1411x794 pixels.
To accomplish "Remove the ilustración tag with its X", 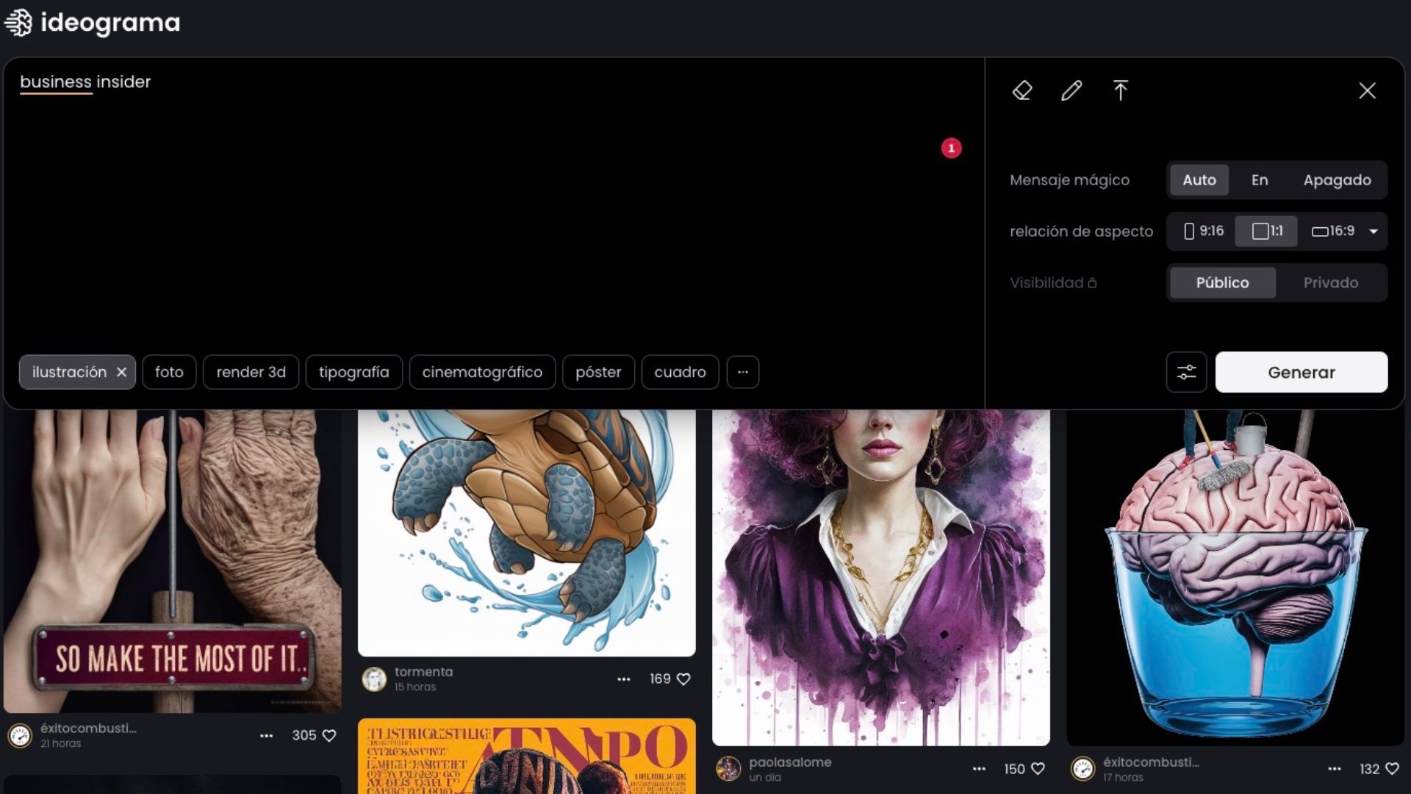I will 122,372.
